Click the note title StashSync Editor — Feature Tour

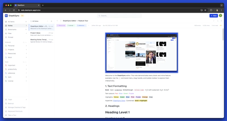pyautogui.click(x=75, y=21)
